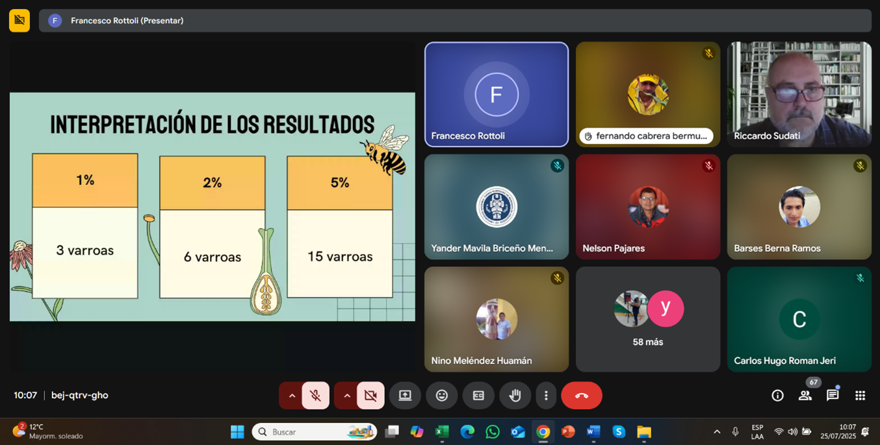Click the red leave call button
The width and height of the screenshot is (880, 445).
(x=582, y=396)
